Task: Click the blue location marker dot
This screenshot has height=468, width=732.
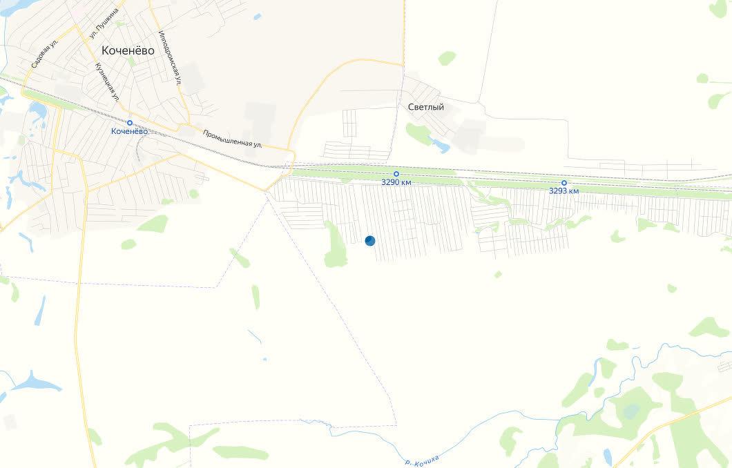Action: tap(369, 241)
